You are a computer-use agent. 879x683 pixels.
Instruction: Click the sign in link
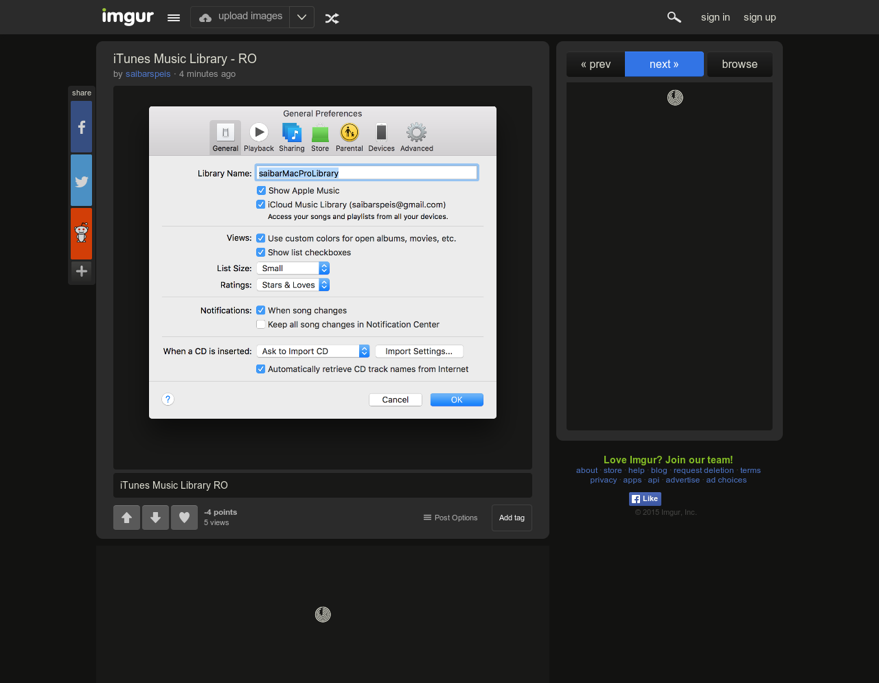click(716, 17)
